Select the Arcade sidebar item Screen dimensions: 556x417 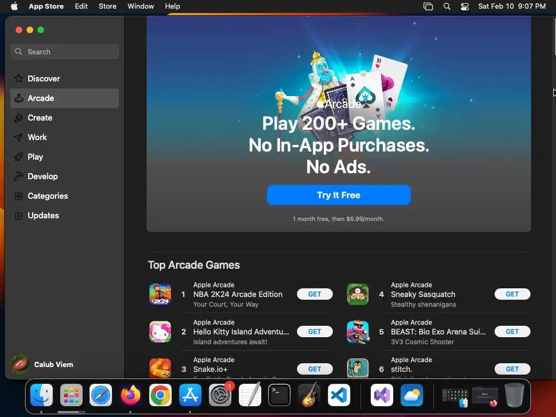(x=65, y=98)
